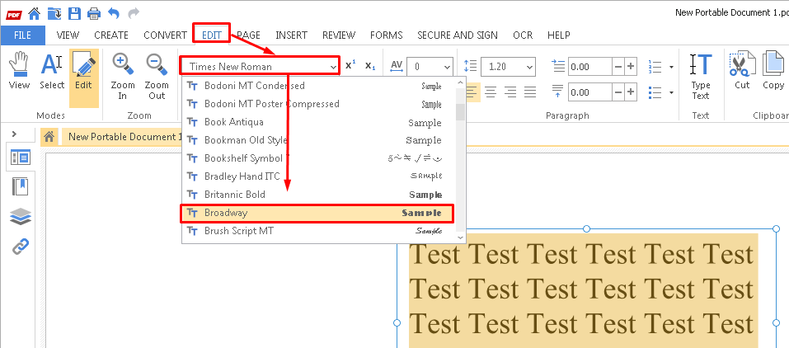Copy selection with Copy icon
789x348 pixels.
773,70
